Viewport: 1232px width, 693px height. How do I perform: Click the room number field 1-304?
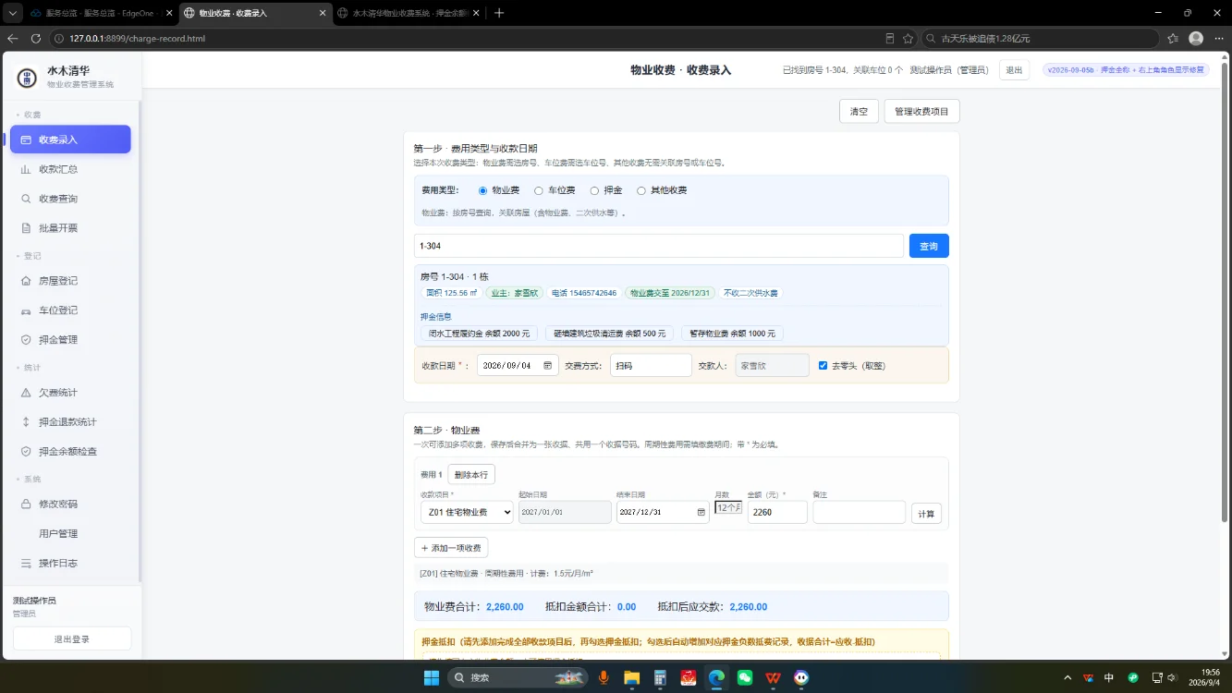point(659,246)
